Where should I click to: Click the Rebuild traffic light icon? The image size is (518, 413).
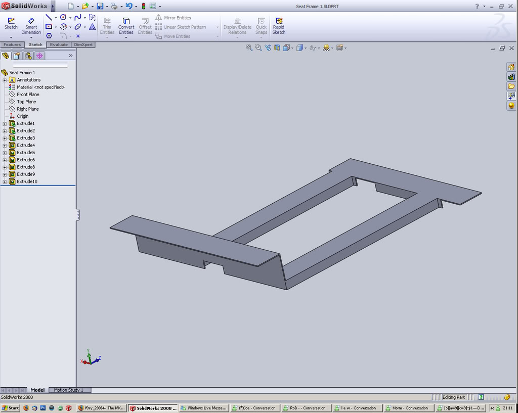tap(143, 6)
